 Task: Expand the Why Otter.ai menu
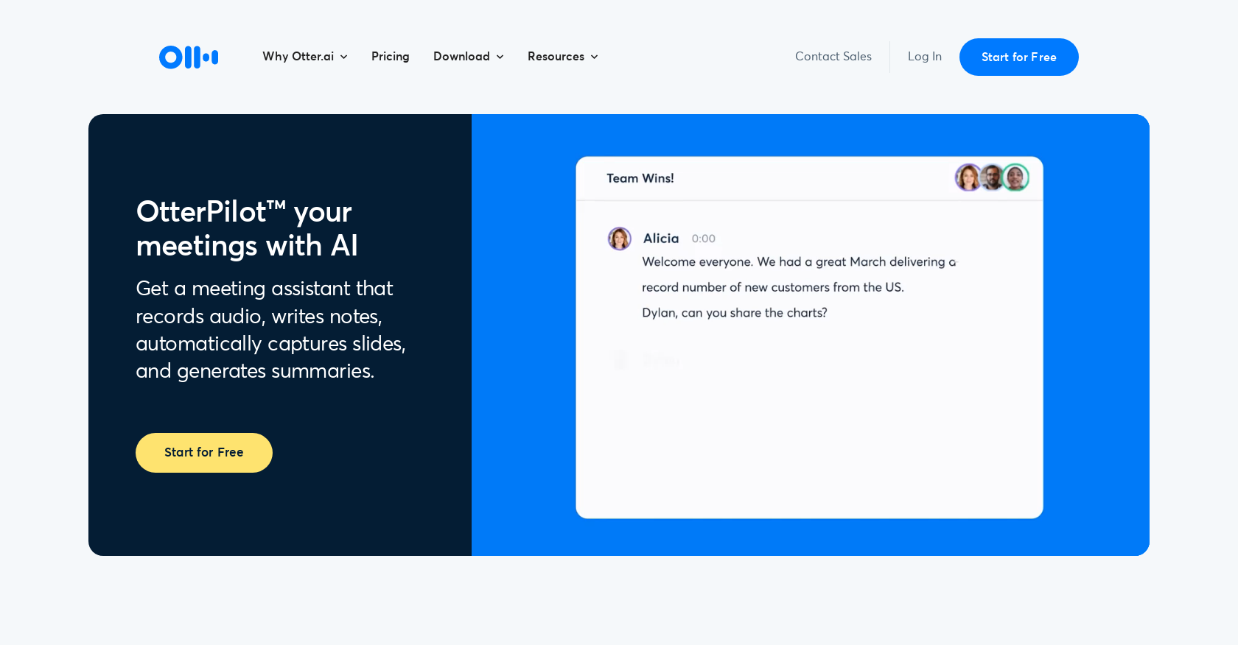click(x=305, y=57)
